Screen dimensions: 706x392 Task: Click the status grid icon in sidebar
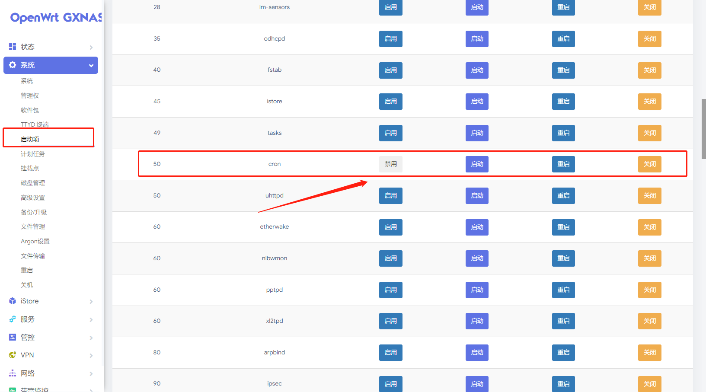[13, 47]
